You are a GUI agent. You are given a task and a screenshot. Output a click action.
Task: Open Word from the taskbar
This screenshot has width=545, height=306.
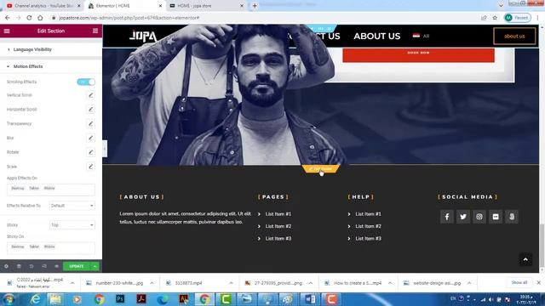pos(310,299)
